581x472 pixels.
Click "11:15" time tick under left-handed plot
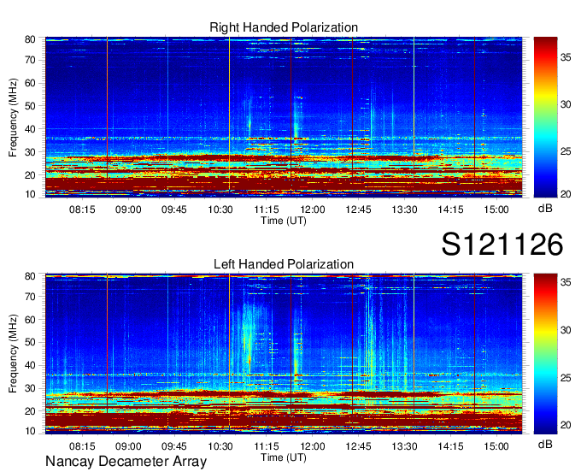[x=267, y=446]
